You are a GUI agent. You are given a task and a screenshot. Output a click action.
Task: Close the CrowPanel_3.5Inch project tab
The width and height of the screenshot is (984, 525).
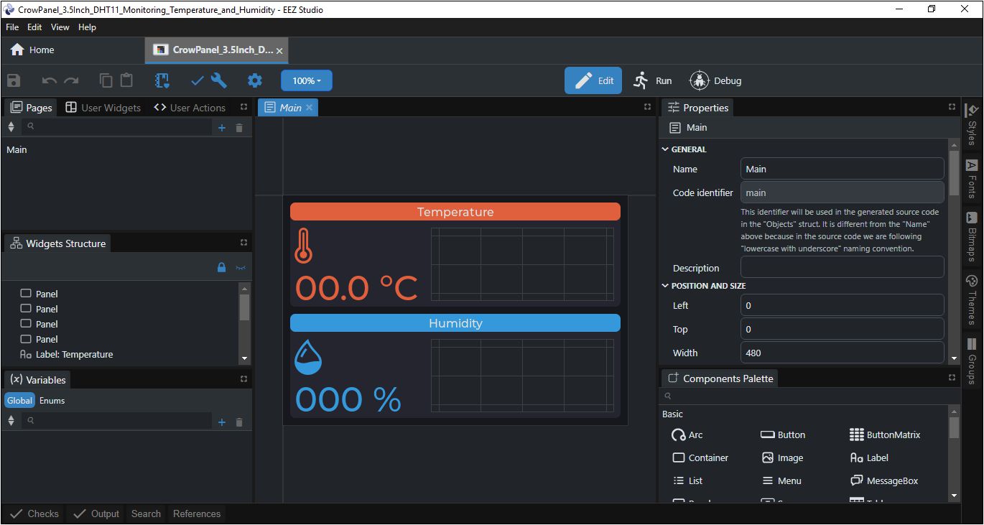[x=279, y=51]
